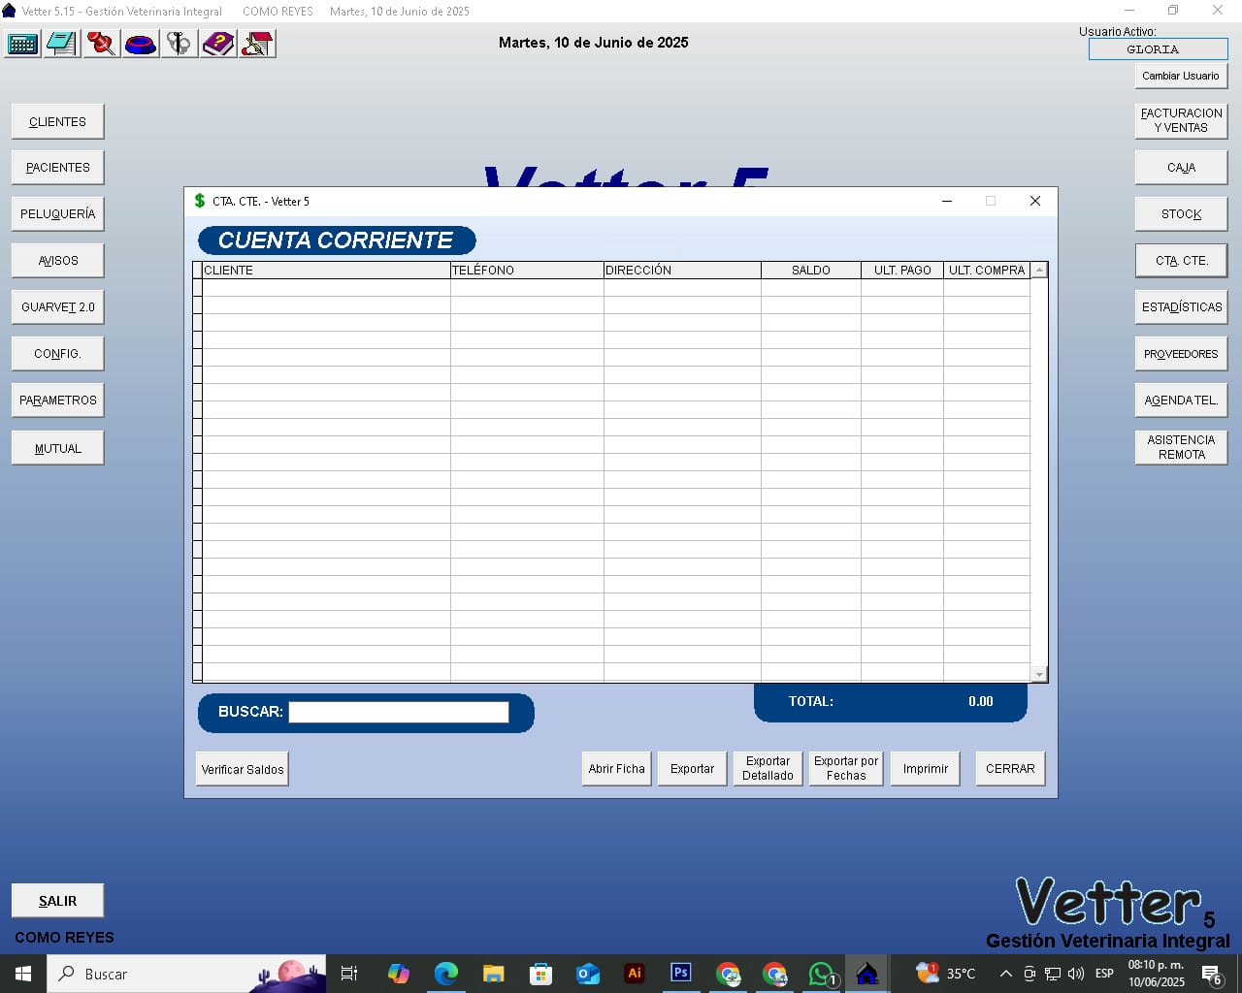Open the MUTUAL button
Image resolution: width=1242 pixels, height=993 pixels.
[57, 448]
